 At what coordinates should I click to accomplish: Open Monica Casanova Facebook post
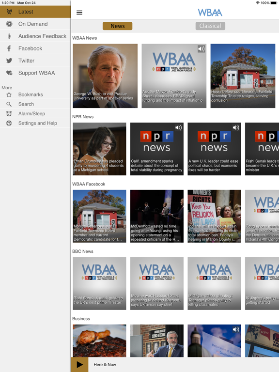click(x=99, y=216)
